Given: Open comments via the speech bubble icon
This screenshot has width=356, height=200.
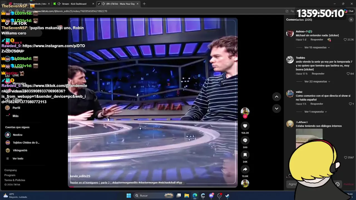Looking at the screenshot, I should (x=245, y=140).
